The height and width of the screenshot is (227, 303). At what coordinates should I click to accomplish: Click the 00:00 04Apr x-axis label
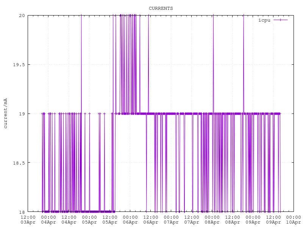(x=48, y=220)
